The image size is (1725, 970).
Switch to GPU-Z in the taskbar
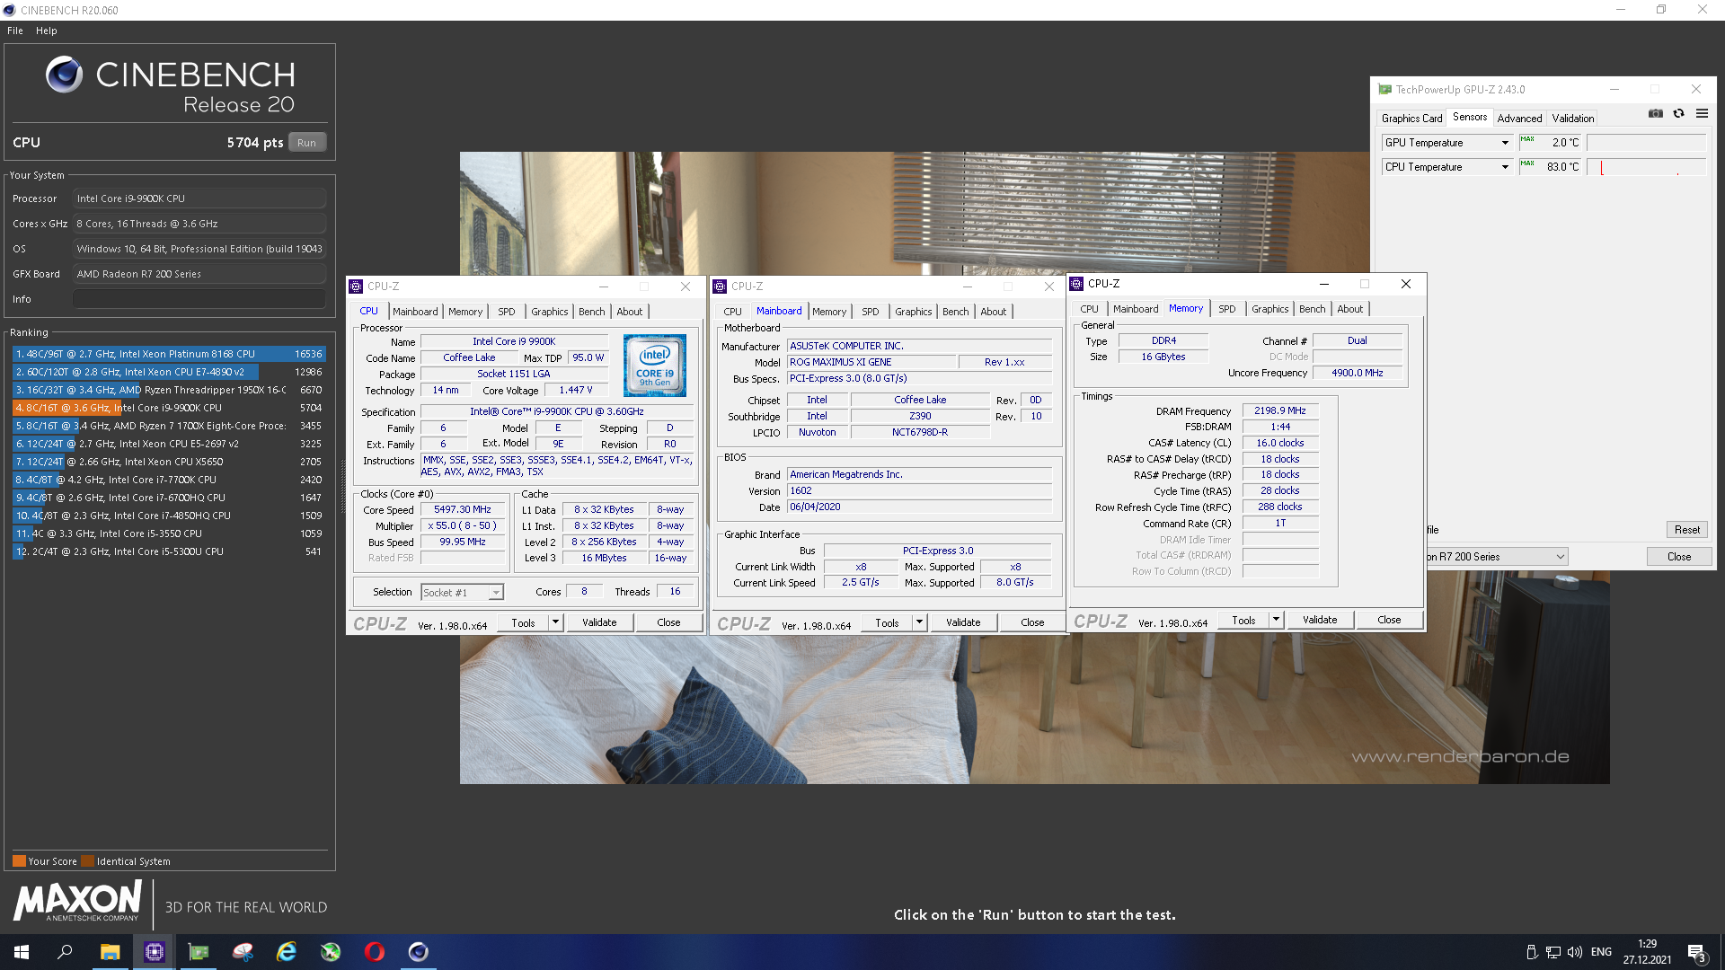tap(198, 952)
